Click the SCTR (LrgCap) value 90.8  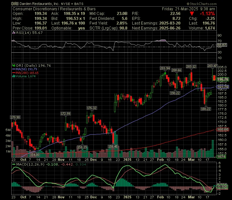click(x=123, y=28)
